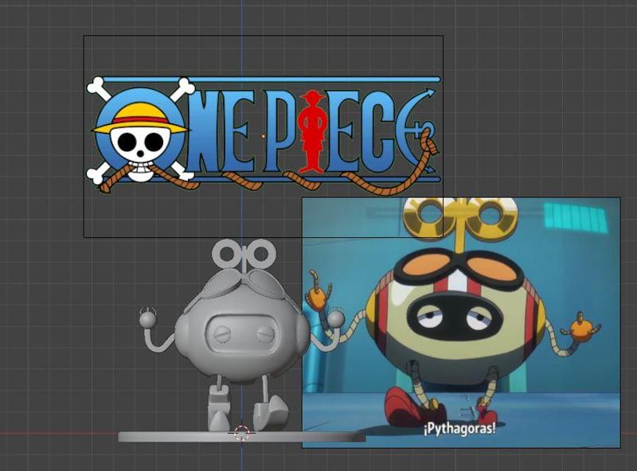
Task: Click the 3D cursor at the base center
Action: click(x=242, y=434)
